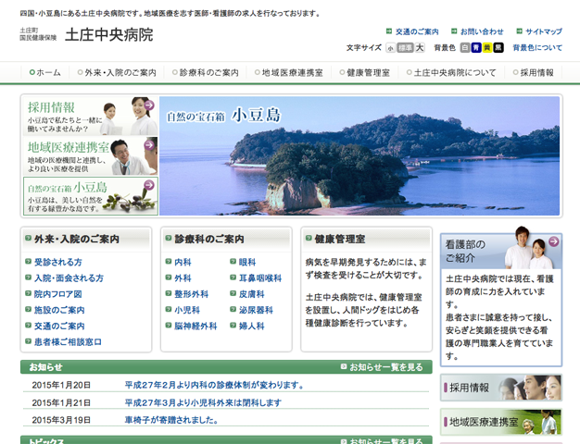Open the 泌尿器科 department link
The height and width of the screenshot is (444, 580).
(x=256, y=310)
